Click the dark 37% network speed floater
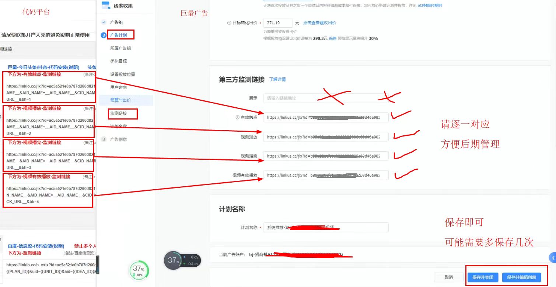Screen dimensions: 556x287 coord(182,260)
